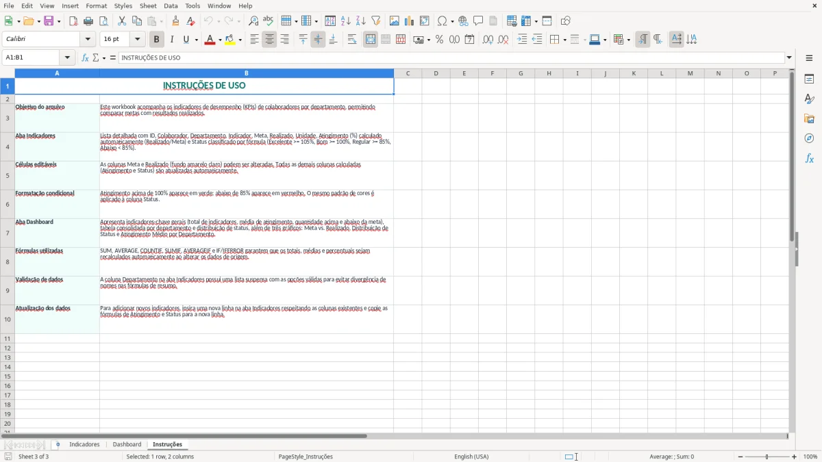This screenshot has height=462, width=822.
Task: Click zoom in plus button
Action: [x=795, y=457]
